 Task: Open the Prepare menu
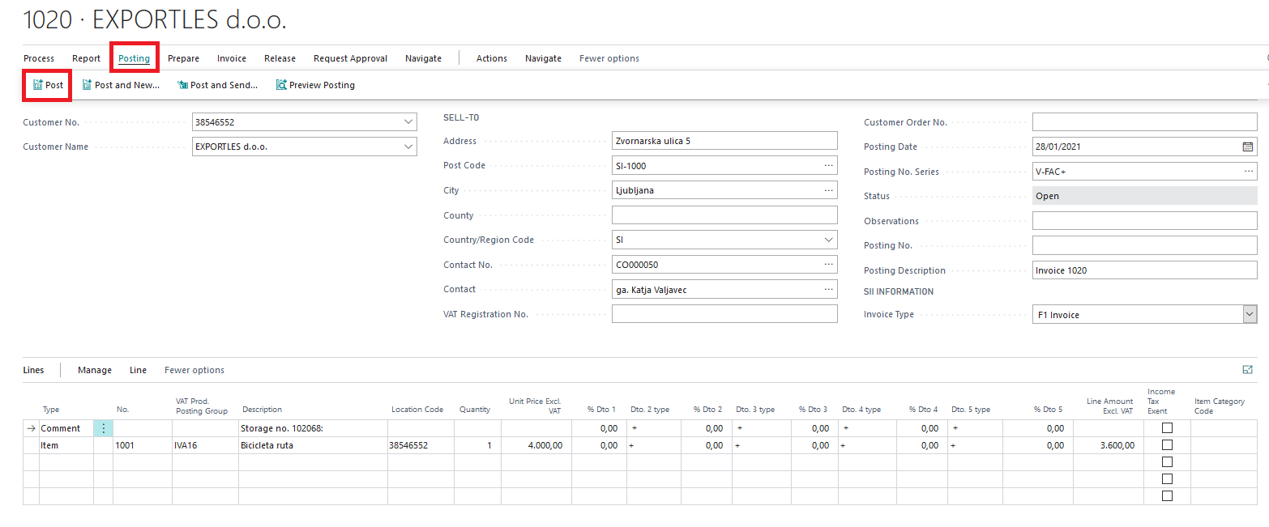183,58
